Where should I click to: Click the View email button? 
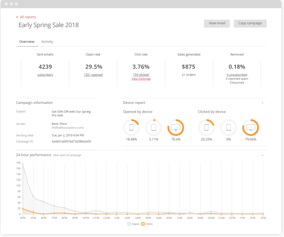click(217, 23)
